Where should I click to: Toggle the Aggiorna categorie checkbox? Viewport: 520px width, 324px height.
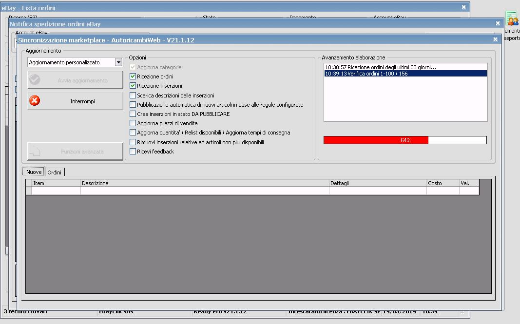point(133,67)
